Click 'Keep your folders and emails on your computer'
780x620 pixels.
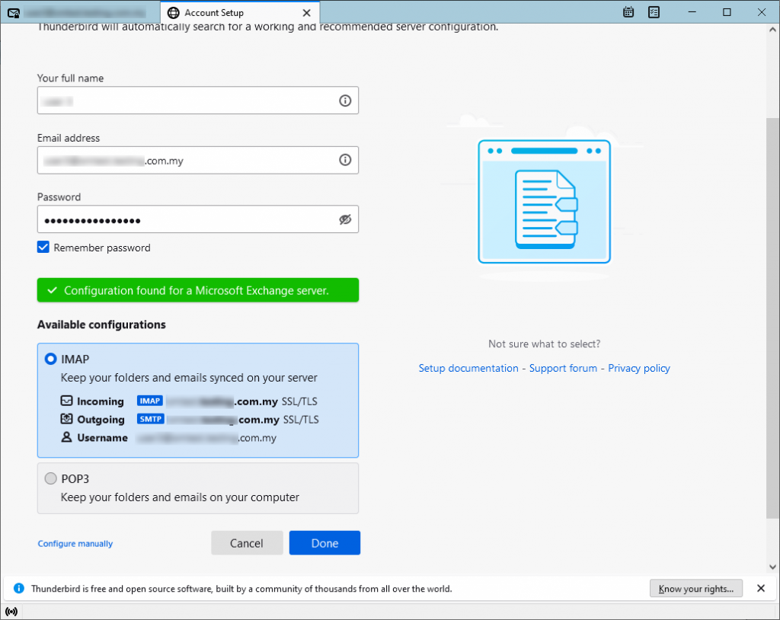(x=180, y=497)
